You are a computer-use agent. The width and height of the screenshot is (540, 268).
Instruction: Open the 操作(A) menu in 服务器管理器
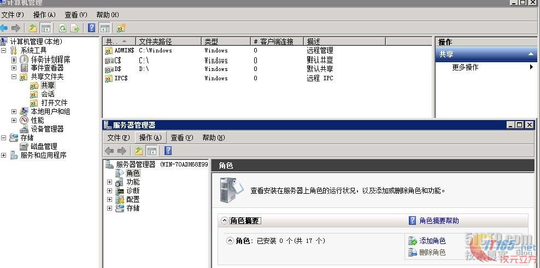tap(150, 138)
